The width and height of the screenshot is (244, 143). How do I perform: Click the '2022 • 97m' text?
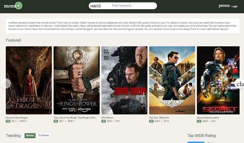click(x=114, y=121)
